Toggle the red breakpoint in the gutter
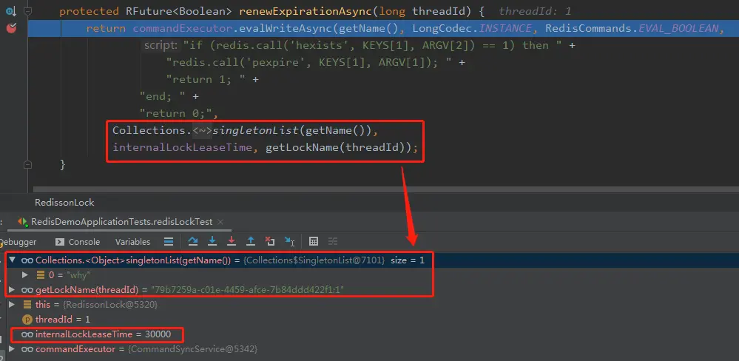The width and height of the screenshot is (739, 361). [11, 28]
